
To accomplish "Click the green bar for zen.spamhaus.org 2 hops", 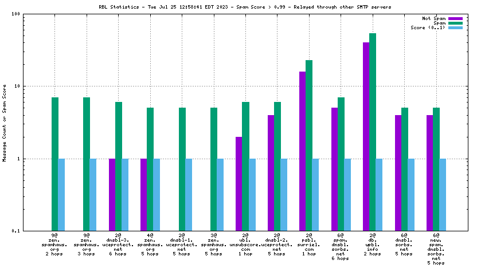I will 55,164.
